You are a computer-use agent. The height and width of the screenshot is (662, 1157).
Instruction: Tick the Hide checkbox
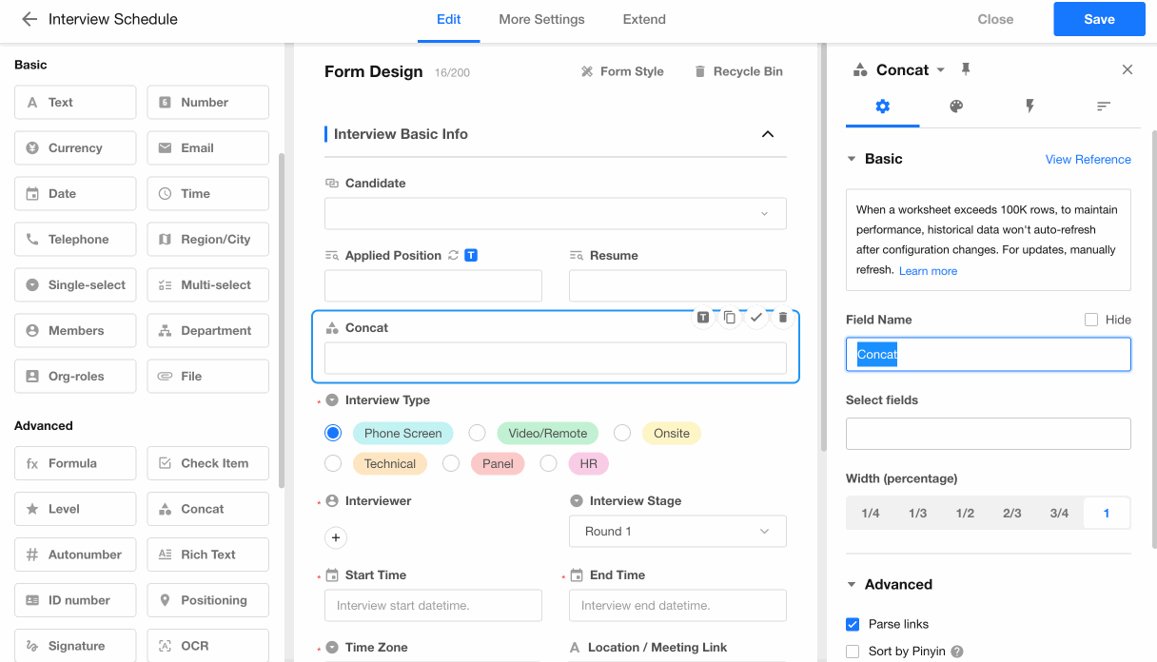point(1091,320)
